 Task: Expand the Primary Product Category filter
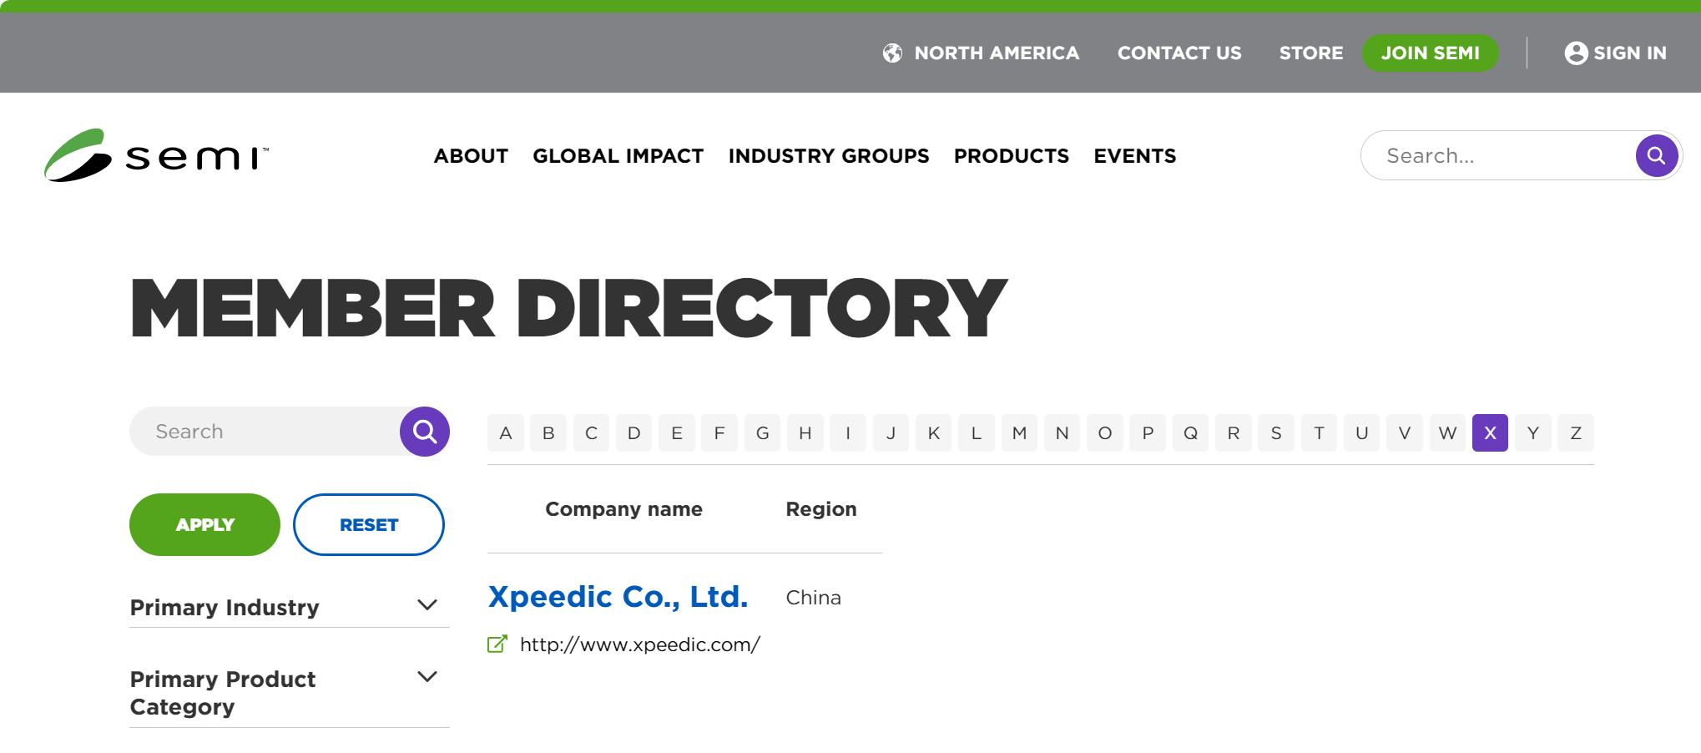click(427, 677)
